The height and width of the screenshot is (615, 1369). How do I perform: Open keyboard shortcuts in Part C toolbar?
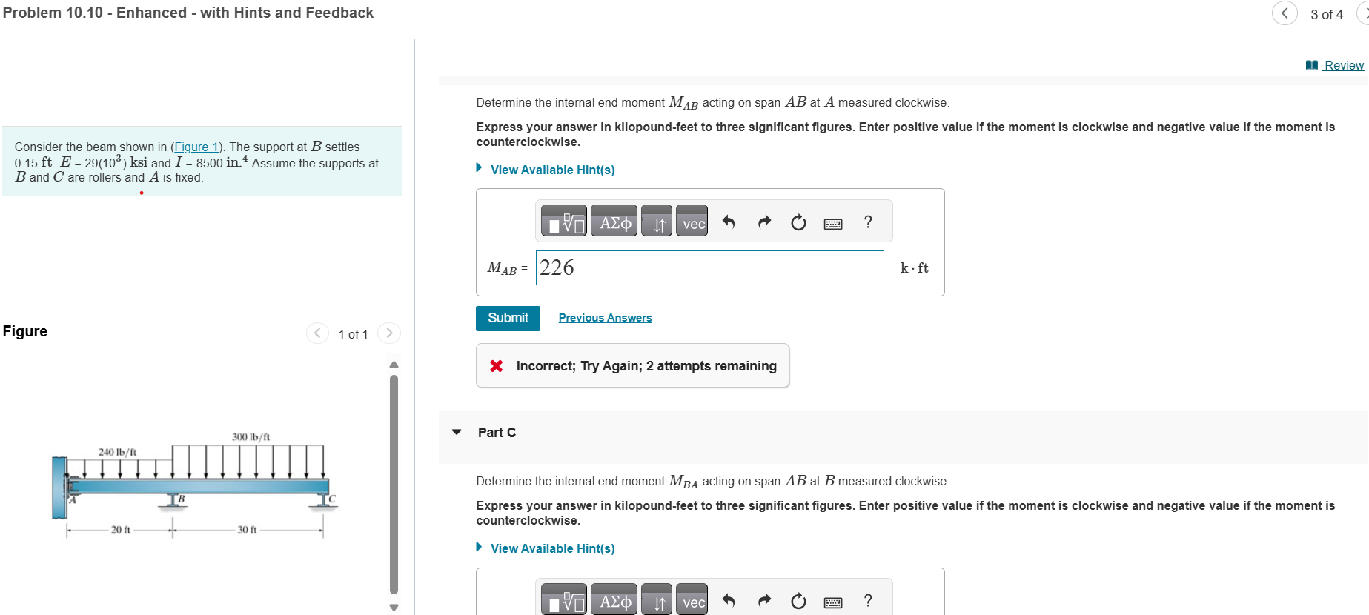click(833, 602)
